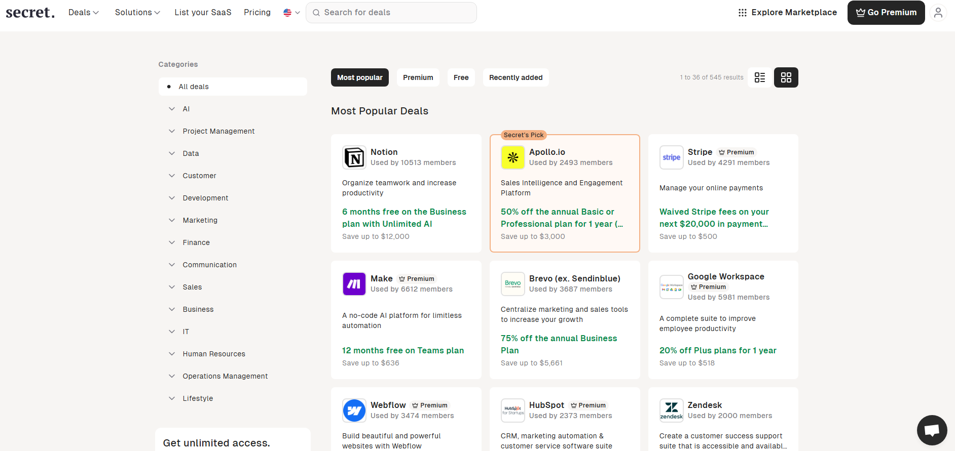Open the live chat bubble
This screenshot has height=451, width=955.
tap(932, 430)
